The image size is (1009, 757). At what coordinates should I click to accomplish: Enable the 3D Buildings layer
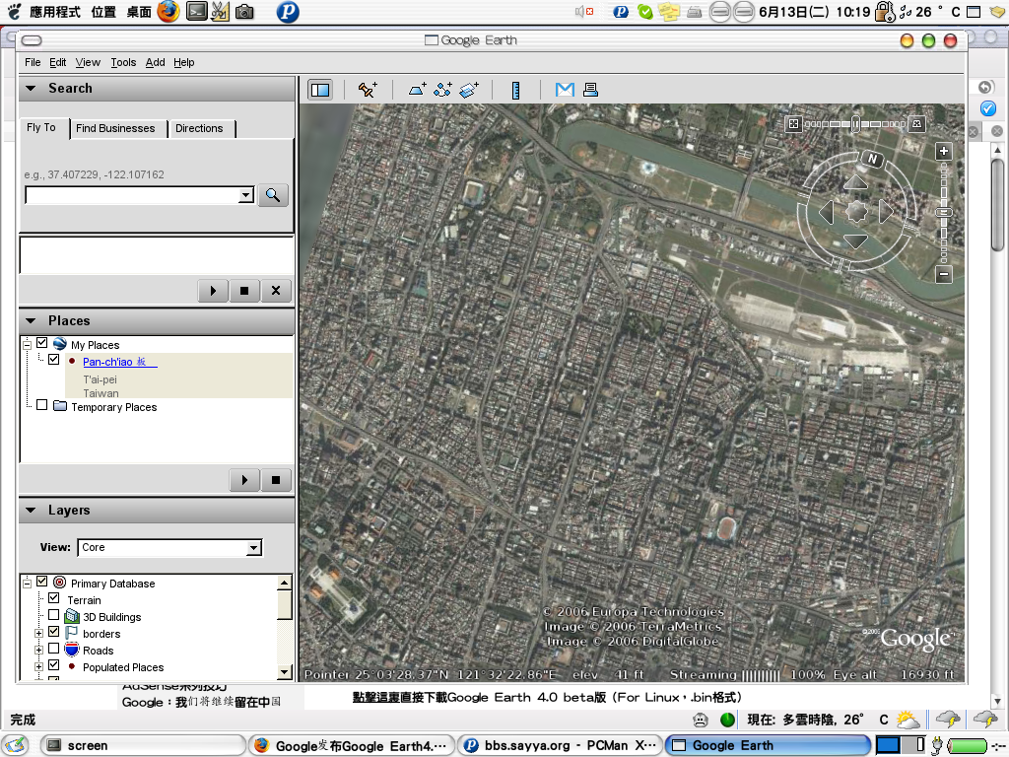click(x=54, y=615)
